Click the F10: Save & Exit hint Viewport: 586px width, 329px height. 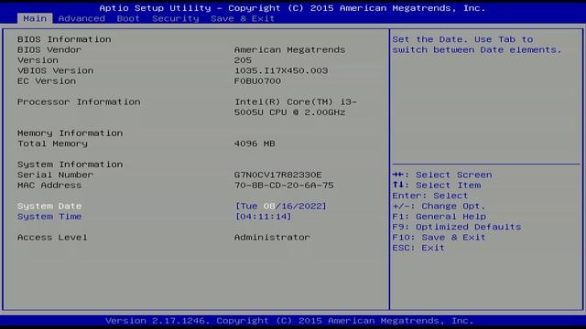[439, 238]
